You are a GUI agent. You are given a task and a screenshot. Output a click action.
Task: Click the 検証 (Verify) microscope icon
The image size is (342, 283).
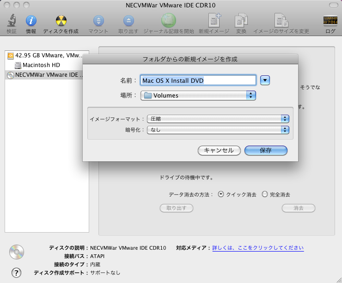12,20
